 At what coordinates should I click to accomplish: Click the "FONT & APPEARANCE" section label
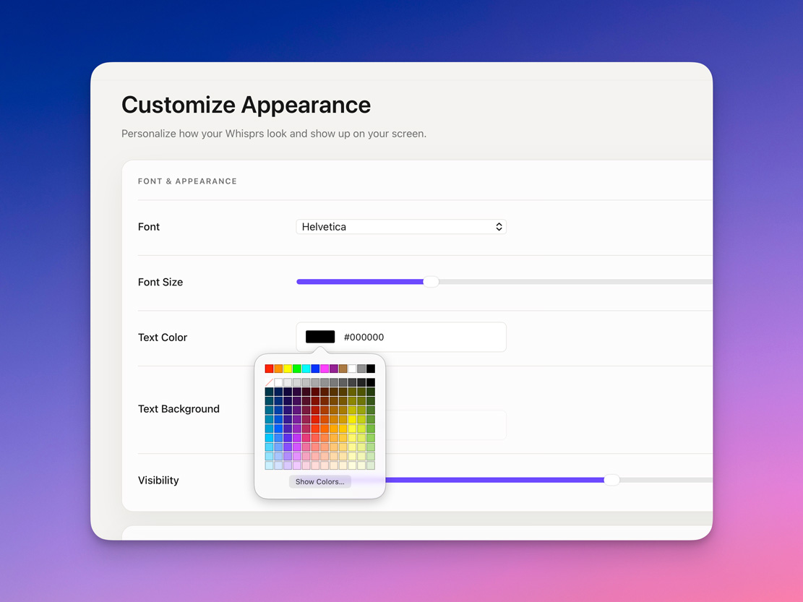187,181
